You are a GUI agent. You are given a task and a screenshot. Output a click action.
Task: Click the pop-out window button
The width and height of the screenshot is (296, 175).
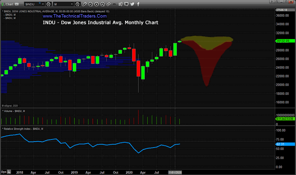point(276,2)
